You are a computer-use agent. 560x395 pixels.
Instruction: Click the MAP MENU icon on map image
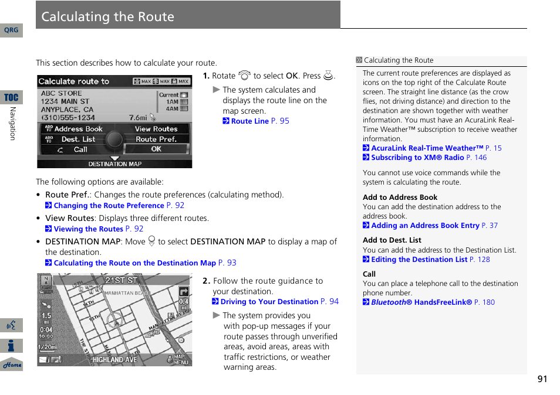178,359
